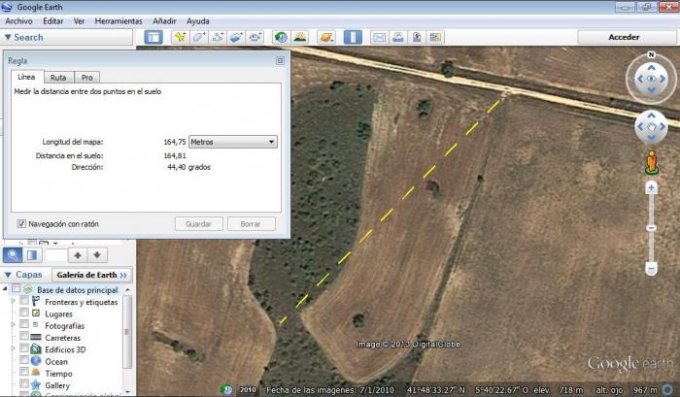Click the N north indicator on the compass
Viewport: 680px width, 397px height.
tap(651, 54)
